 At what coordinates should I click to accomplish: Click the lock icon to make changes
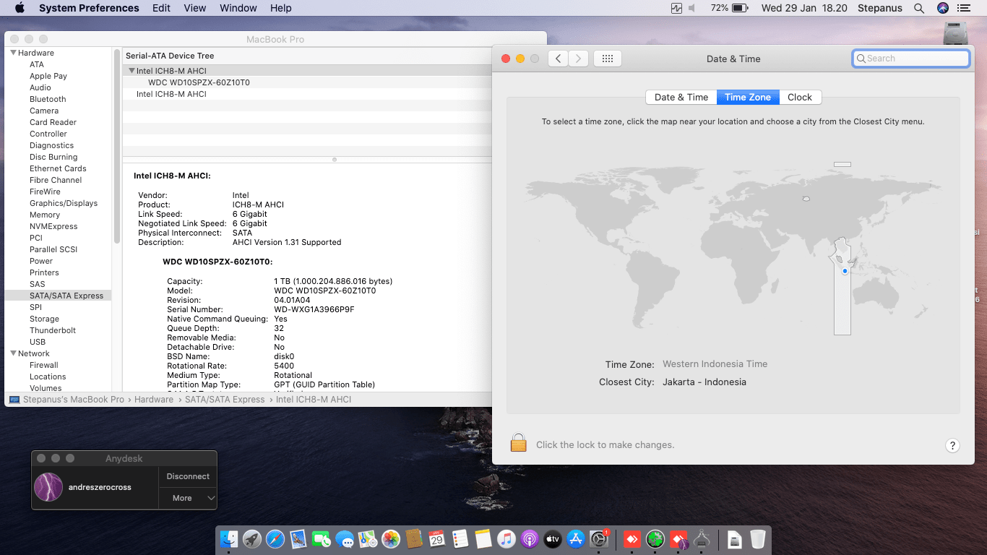(x=518, y=442)
